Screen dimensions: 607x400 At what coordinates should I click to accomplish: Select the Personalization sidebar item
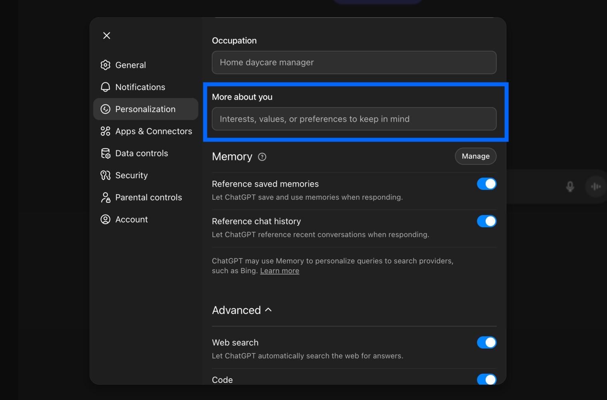coord(145,109)
